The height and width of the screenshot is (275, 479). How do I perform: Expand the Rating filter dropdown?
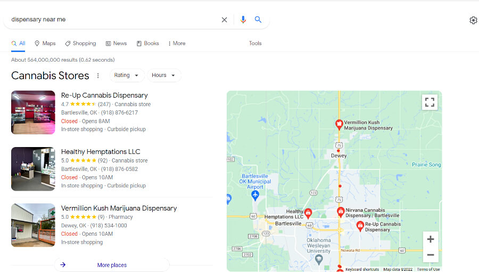(127, 75)
